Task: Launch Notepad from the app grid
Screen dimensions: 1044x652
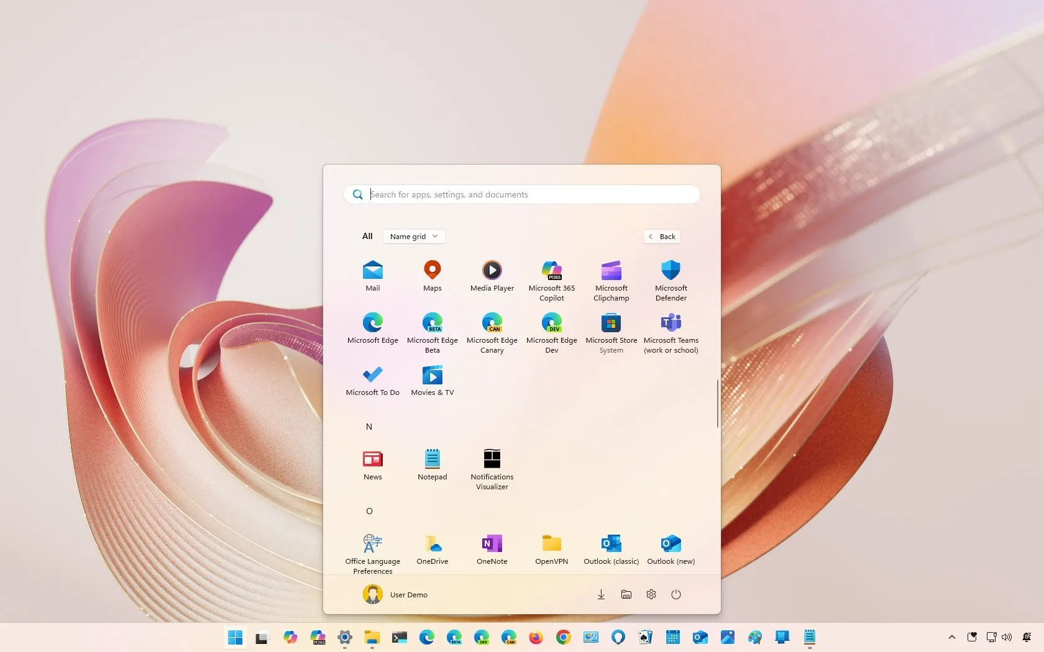Action: click(x=432, y=464)
